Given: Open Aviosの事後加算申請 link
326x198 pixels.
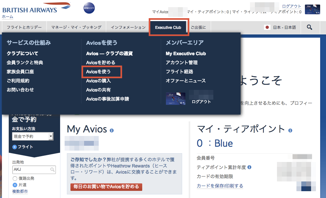Looking at the screenshot, I should (107, 99).
